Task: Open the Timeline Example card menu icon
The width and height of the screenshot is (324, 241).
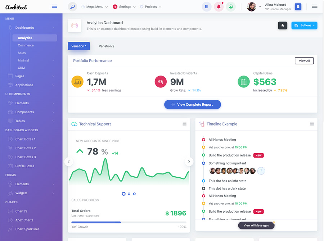Action: click(312, 124)
